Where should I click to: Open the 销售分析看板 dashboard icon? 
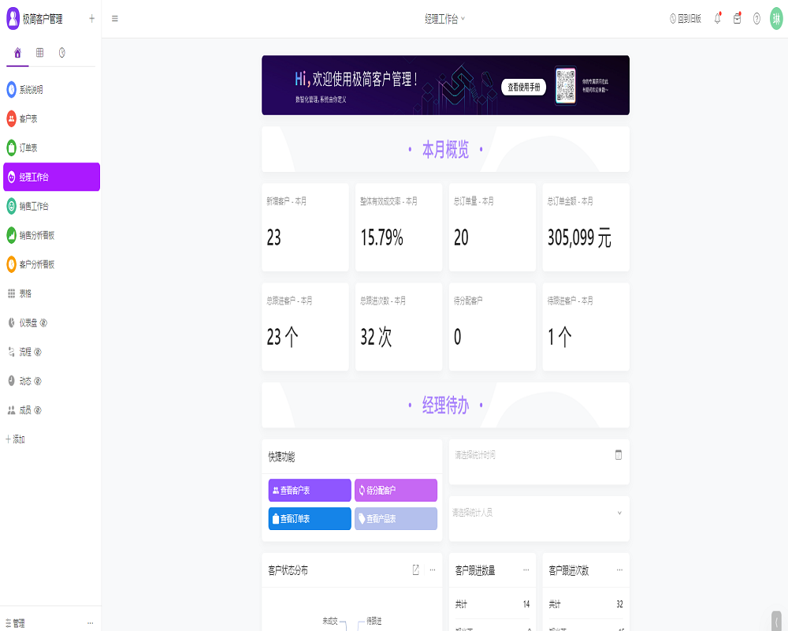pyautogui.click(x=11, y=235)
